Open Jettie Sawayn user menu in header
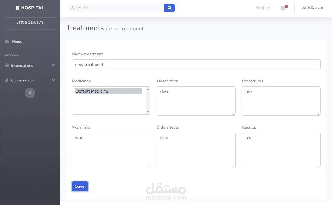The width and height of the screenshot is (332, 205). [312, 8]
